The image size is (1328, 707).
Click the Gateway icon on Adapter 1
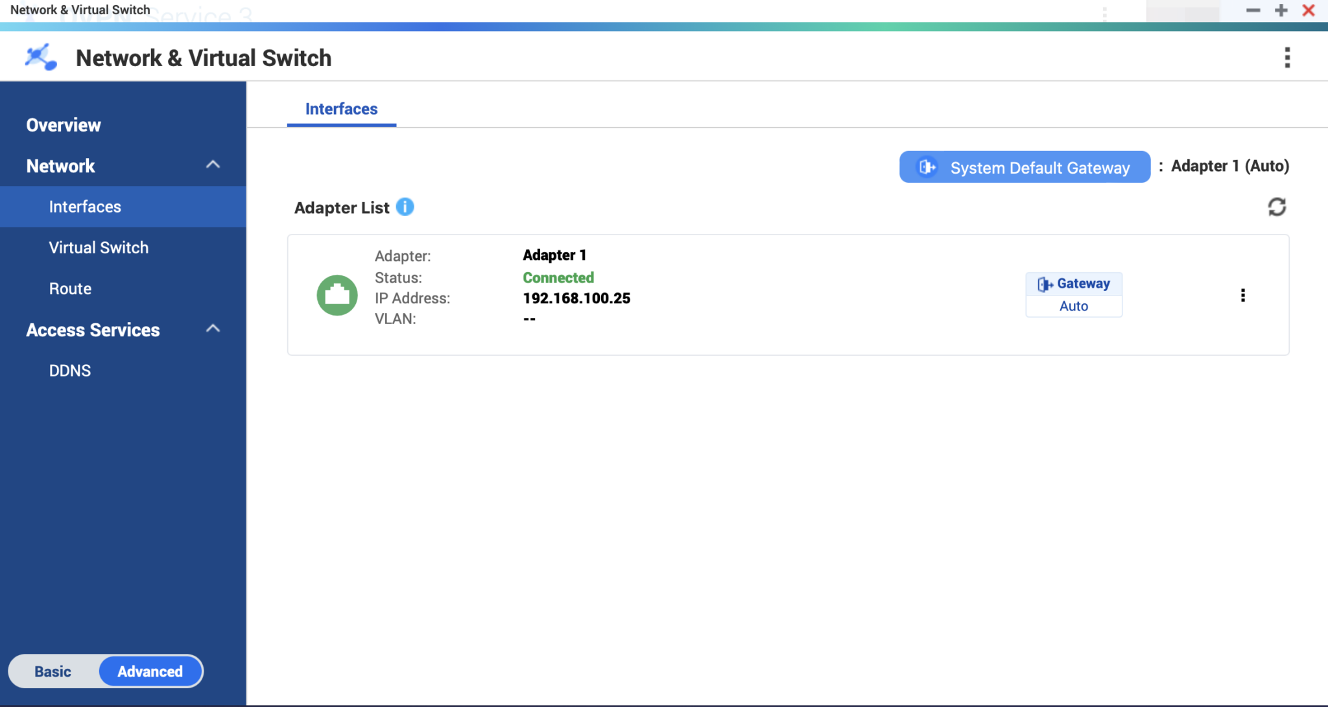1045,283
